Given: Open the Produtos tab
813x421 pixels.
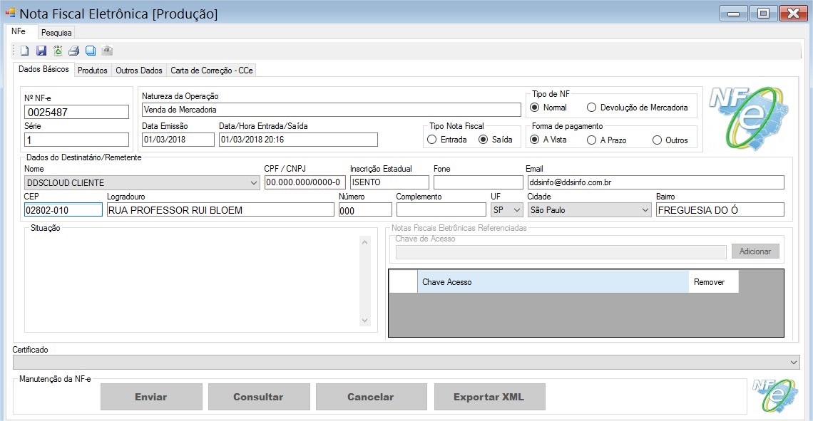Looking at the screenshot, I should 92,71.
